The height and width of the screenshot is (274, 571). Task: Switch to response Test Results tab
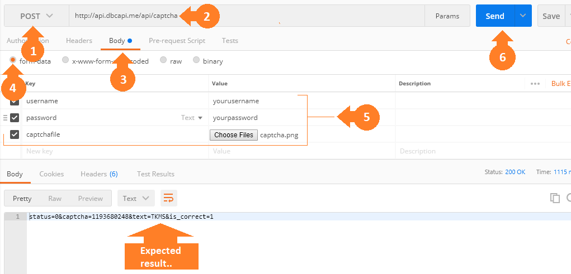pyautogui.click(x=155, y=174)
